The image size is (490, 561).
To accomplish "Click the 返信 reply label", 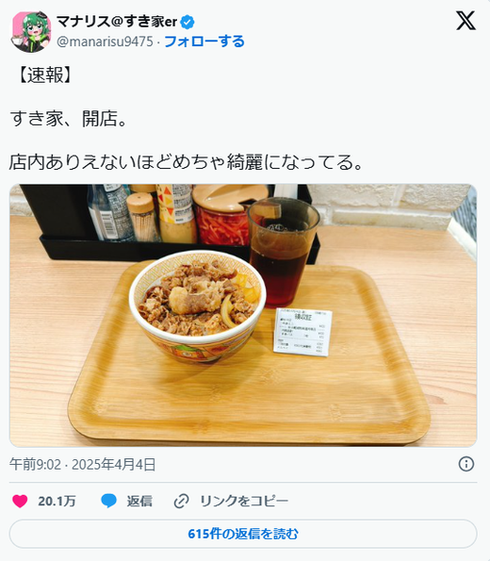I will coord(139,501).
